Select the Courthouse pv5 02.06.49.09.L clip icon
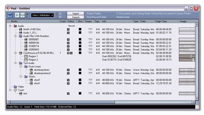Viewport: 204px width, 115px height. (21, 53)
